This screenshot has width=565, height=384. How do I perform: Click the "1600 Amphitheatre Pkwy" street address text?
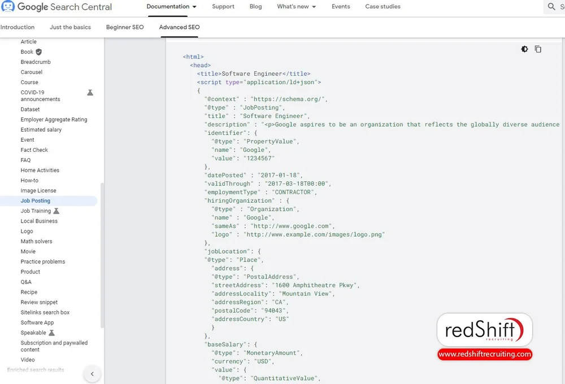(314, 285)
